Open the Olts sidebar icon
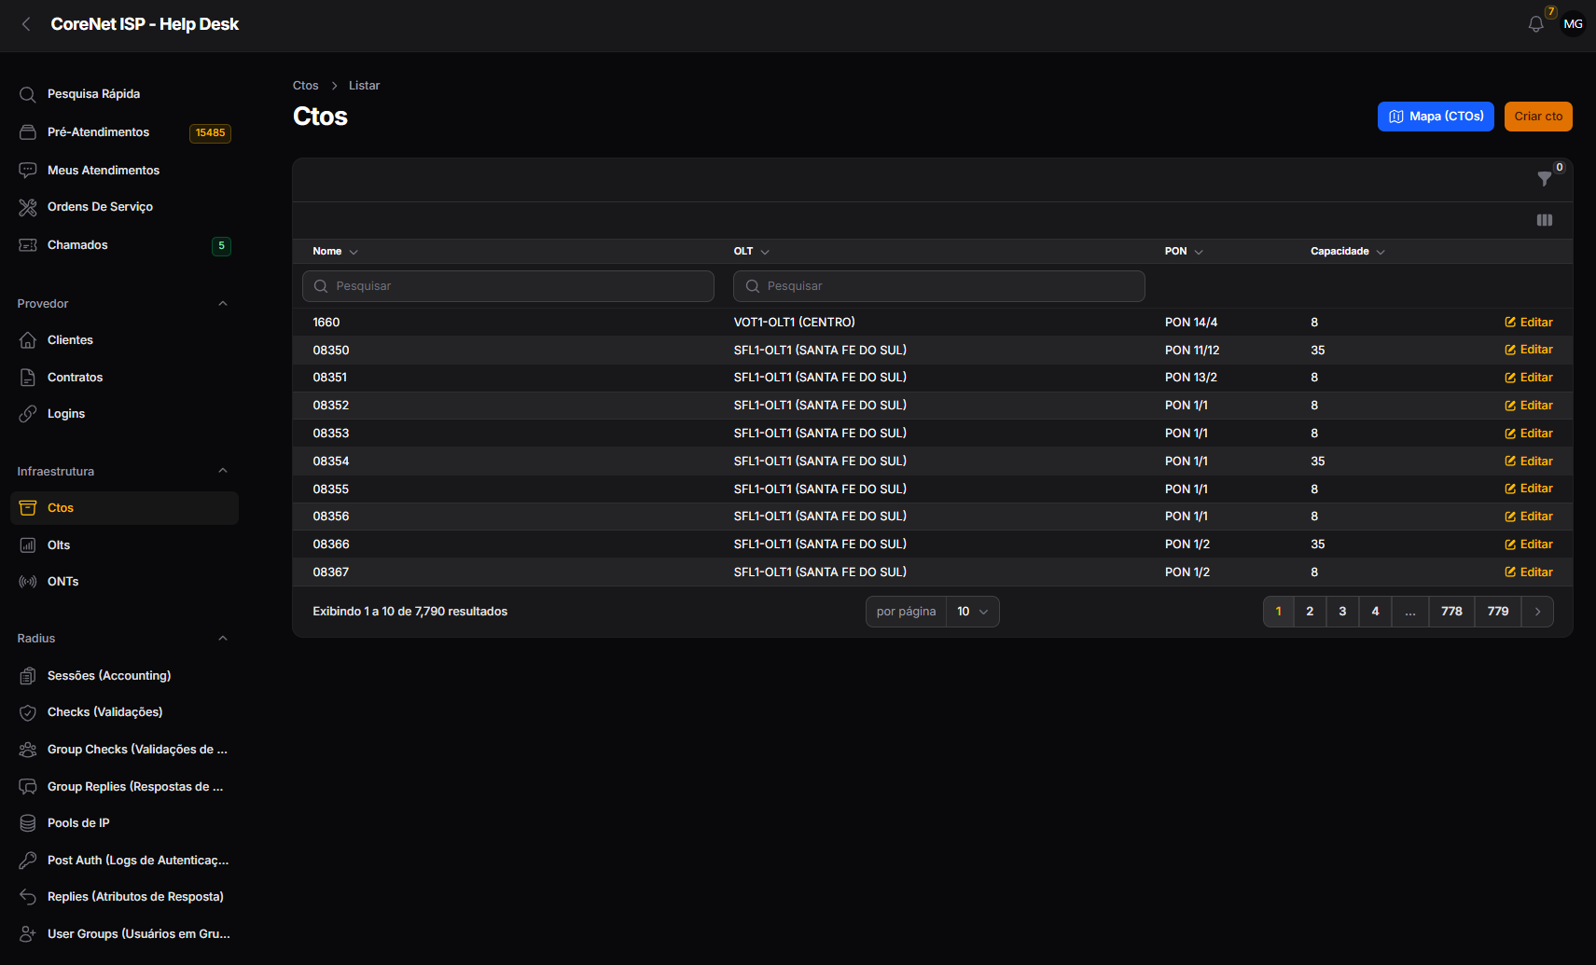This screenshot has height=965, width=1596. (28, 545)
